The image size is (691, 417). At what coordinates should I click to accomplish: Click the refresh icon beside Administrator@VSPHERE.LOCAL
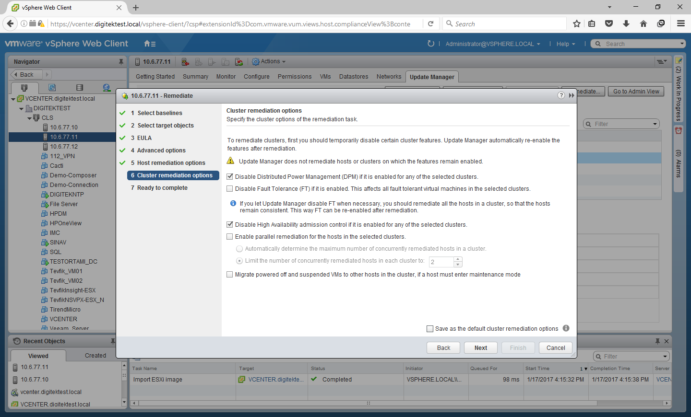pos(431,44)
